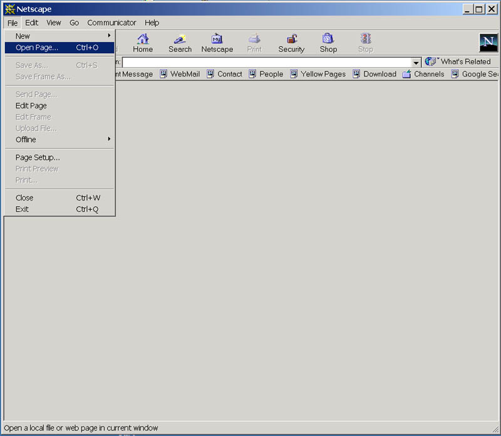Click the Search toolbar icon
501x436 pixels.
pyautogui.click(x=180, y=39)
